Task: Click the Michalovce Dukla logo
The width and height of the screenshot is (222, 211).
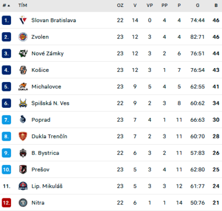Action: pos(23,87)
